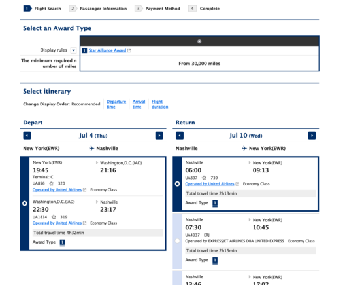This screenshot has height=285, width=345.
Task: Click the Total travel time 2h13min row
Action: click(x=250, y=193)
